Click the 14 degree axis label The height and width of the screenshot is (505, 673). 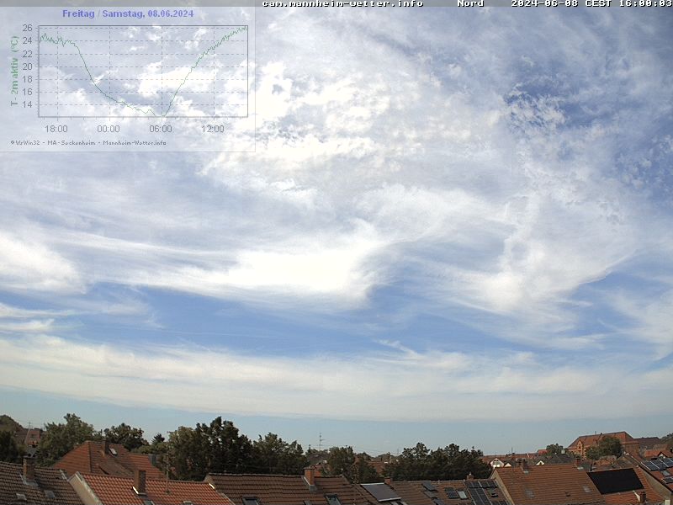[27, 104]
